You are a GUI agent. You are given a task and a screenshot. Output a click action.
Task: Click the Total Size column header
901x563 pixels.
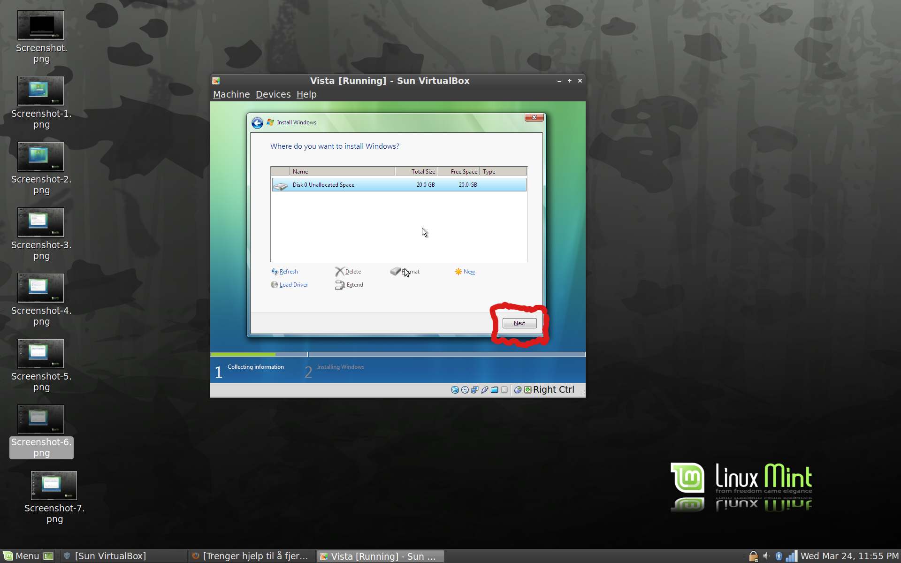point(416,172)
